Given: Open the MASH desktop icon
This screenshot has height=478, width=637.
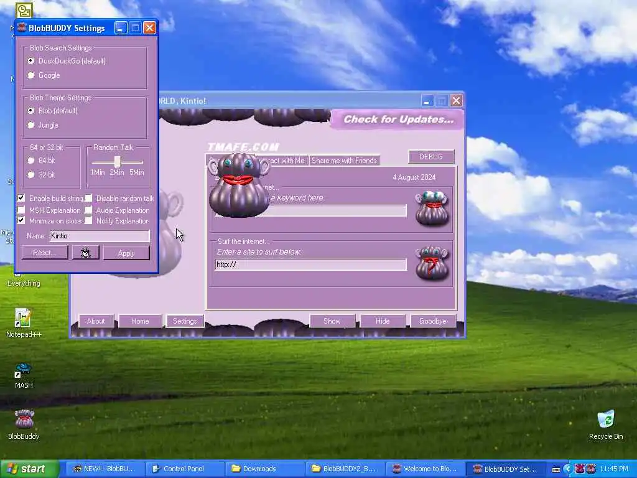Looking at the screenshot, I should pos(24,375).
